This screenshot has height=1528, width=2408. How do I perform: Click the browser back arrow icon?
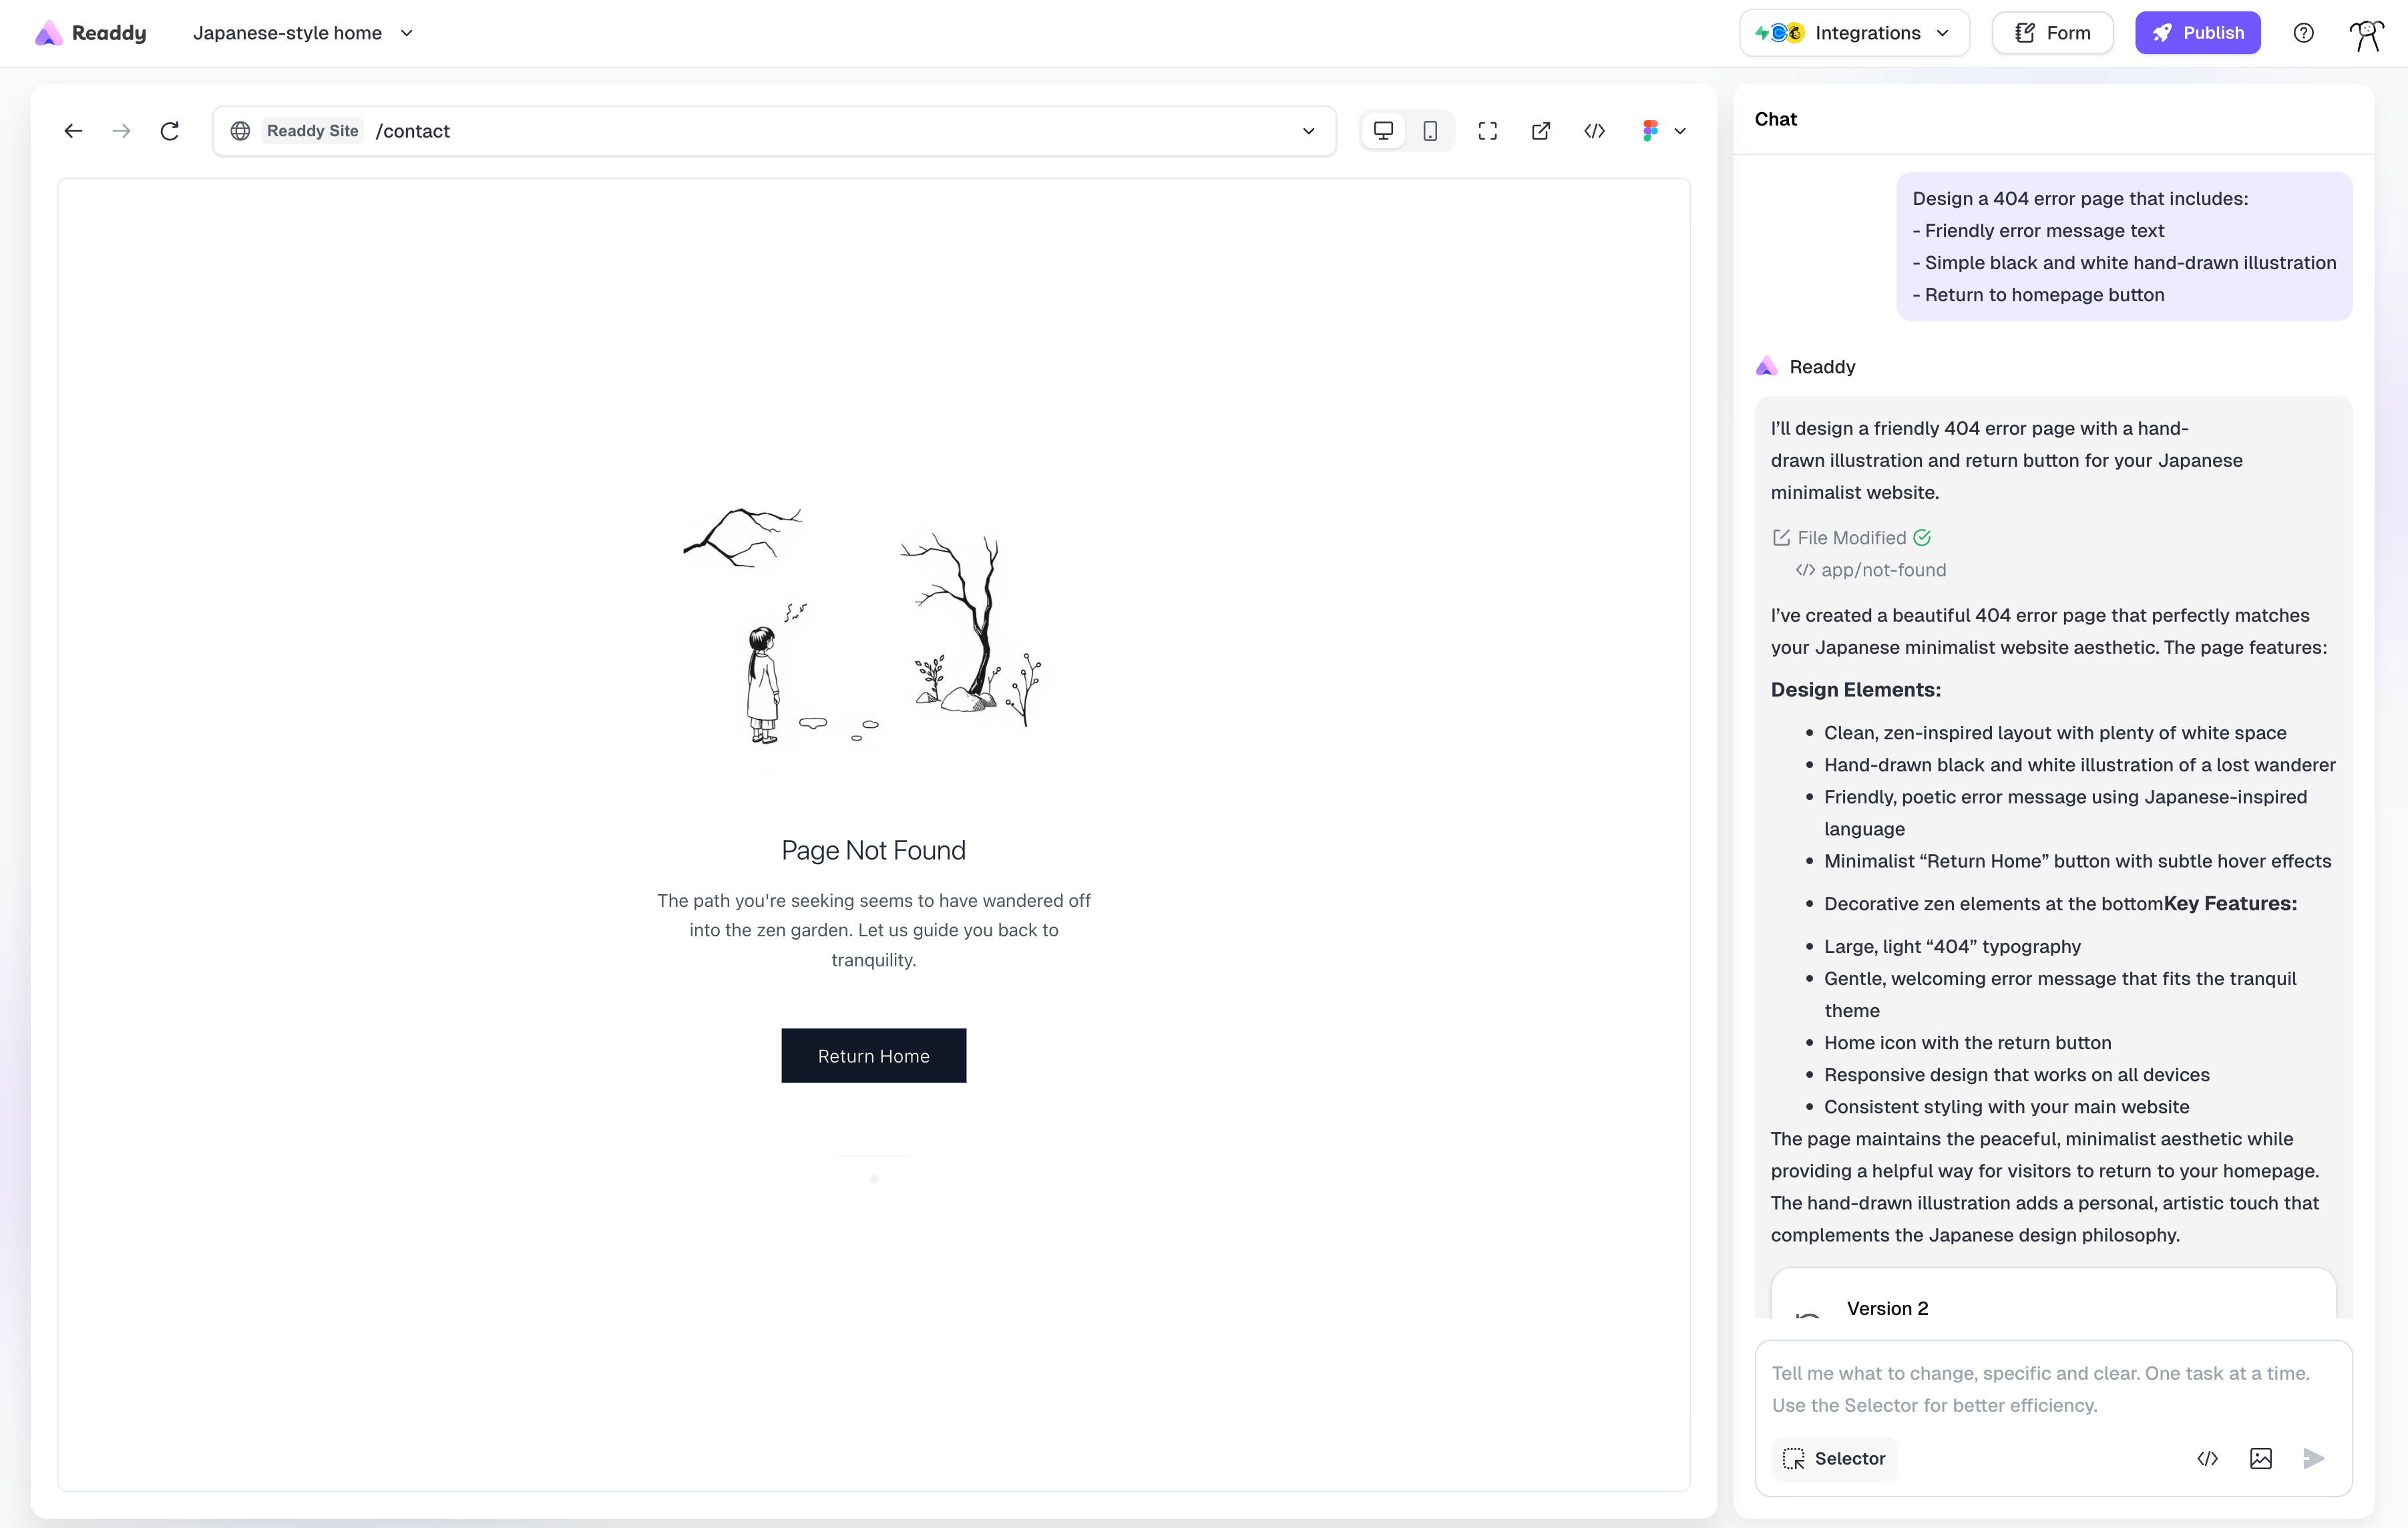coord(73,131)
